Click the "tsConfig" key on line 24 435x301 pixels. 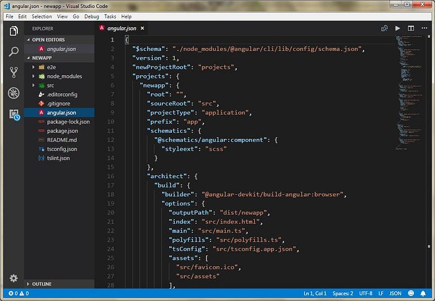tap(186, 249)
